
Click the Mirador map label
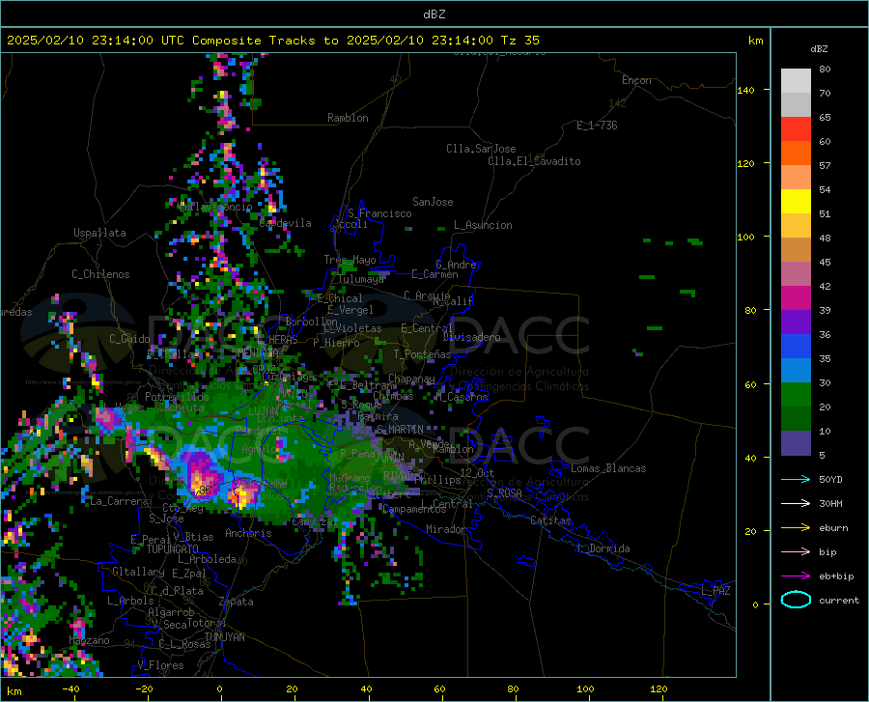point(445,529)
